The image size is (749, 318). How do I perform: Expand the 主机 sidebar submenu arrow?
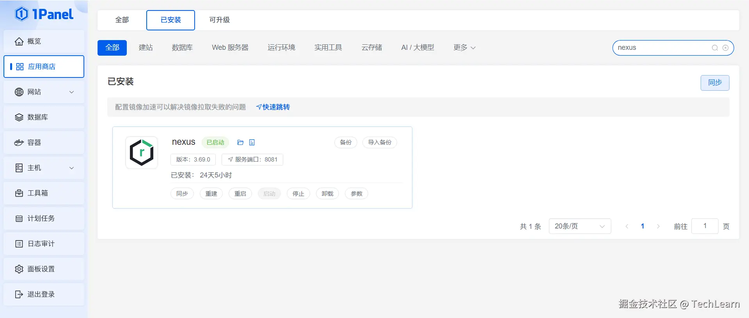pyautogui.click(x=71, y=168)
